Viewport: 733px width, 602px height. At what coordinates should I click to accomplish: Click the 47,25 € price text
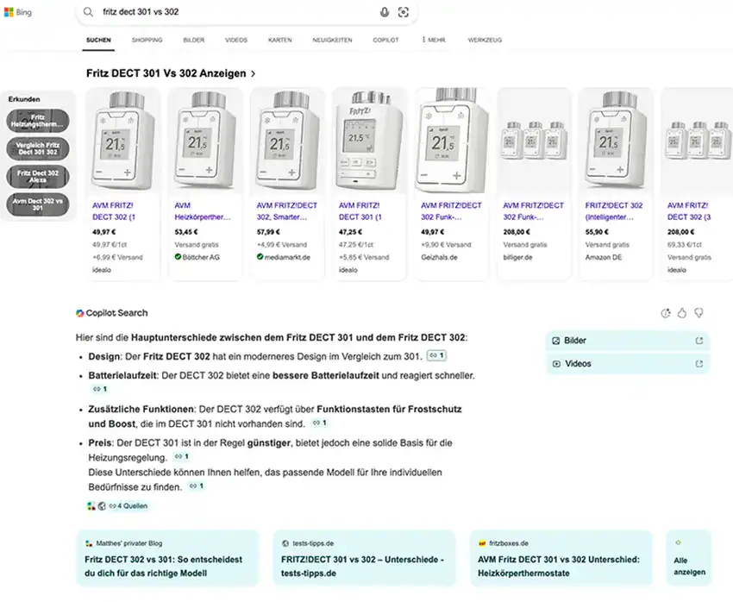point(350,232)
